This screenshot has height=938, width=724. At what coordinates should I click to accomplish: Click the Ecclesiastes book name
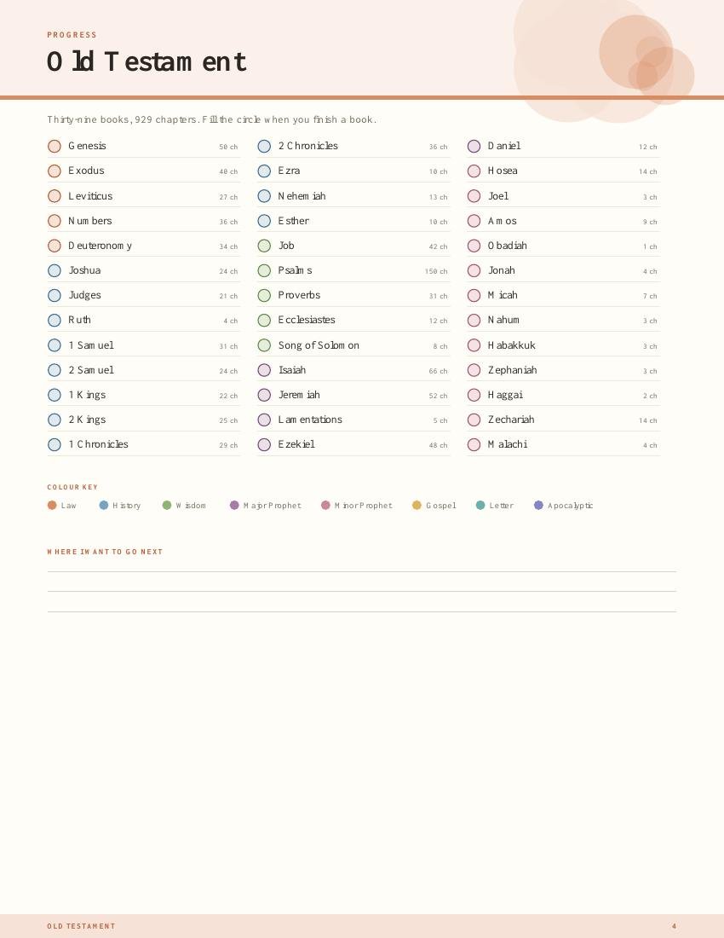(x=307, y=320)
